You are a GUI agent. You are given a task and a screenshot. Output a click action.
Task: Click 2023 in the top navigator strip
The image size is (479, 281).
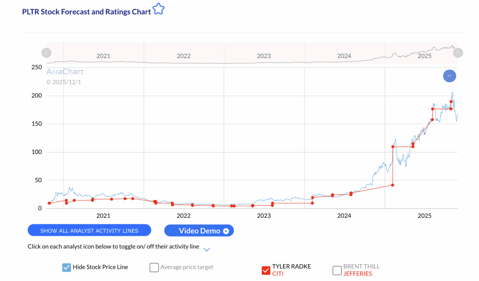point(264,56)
